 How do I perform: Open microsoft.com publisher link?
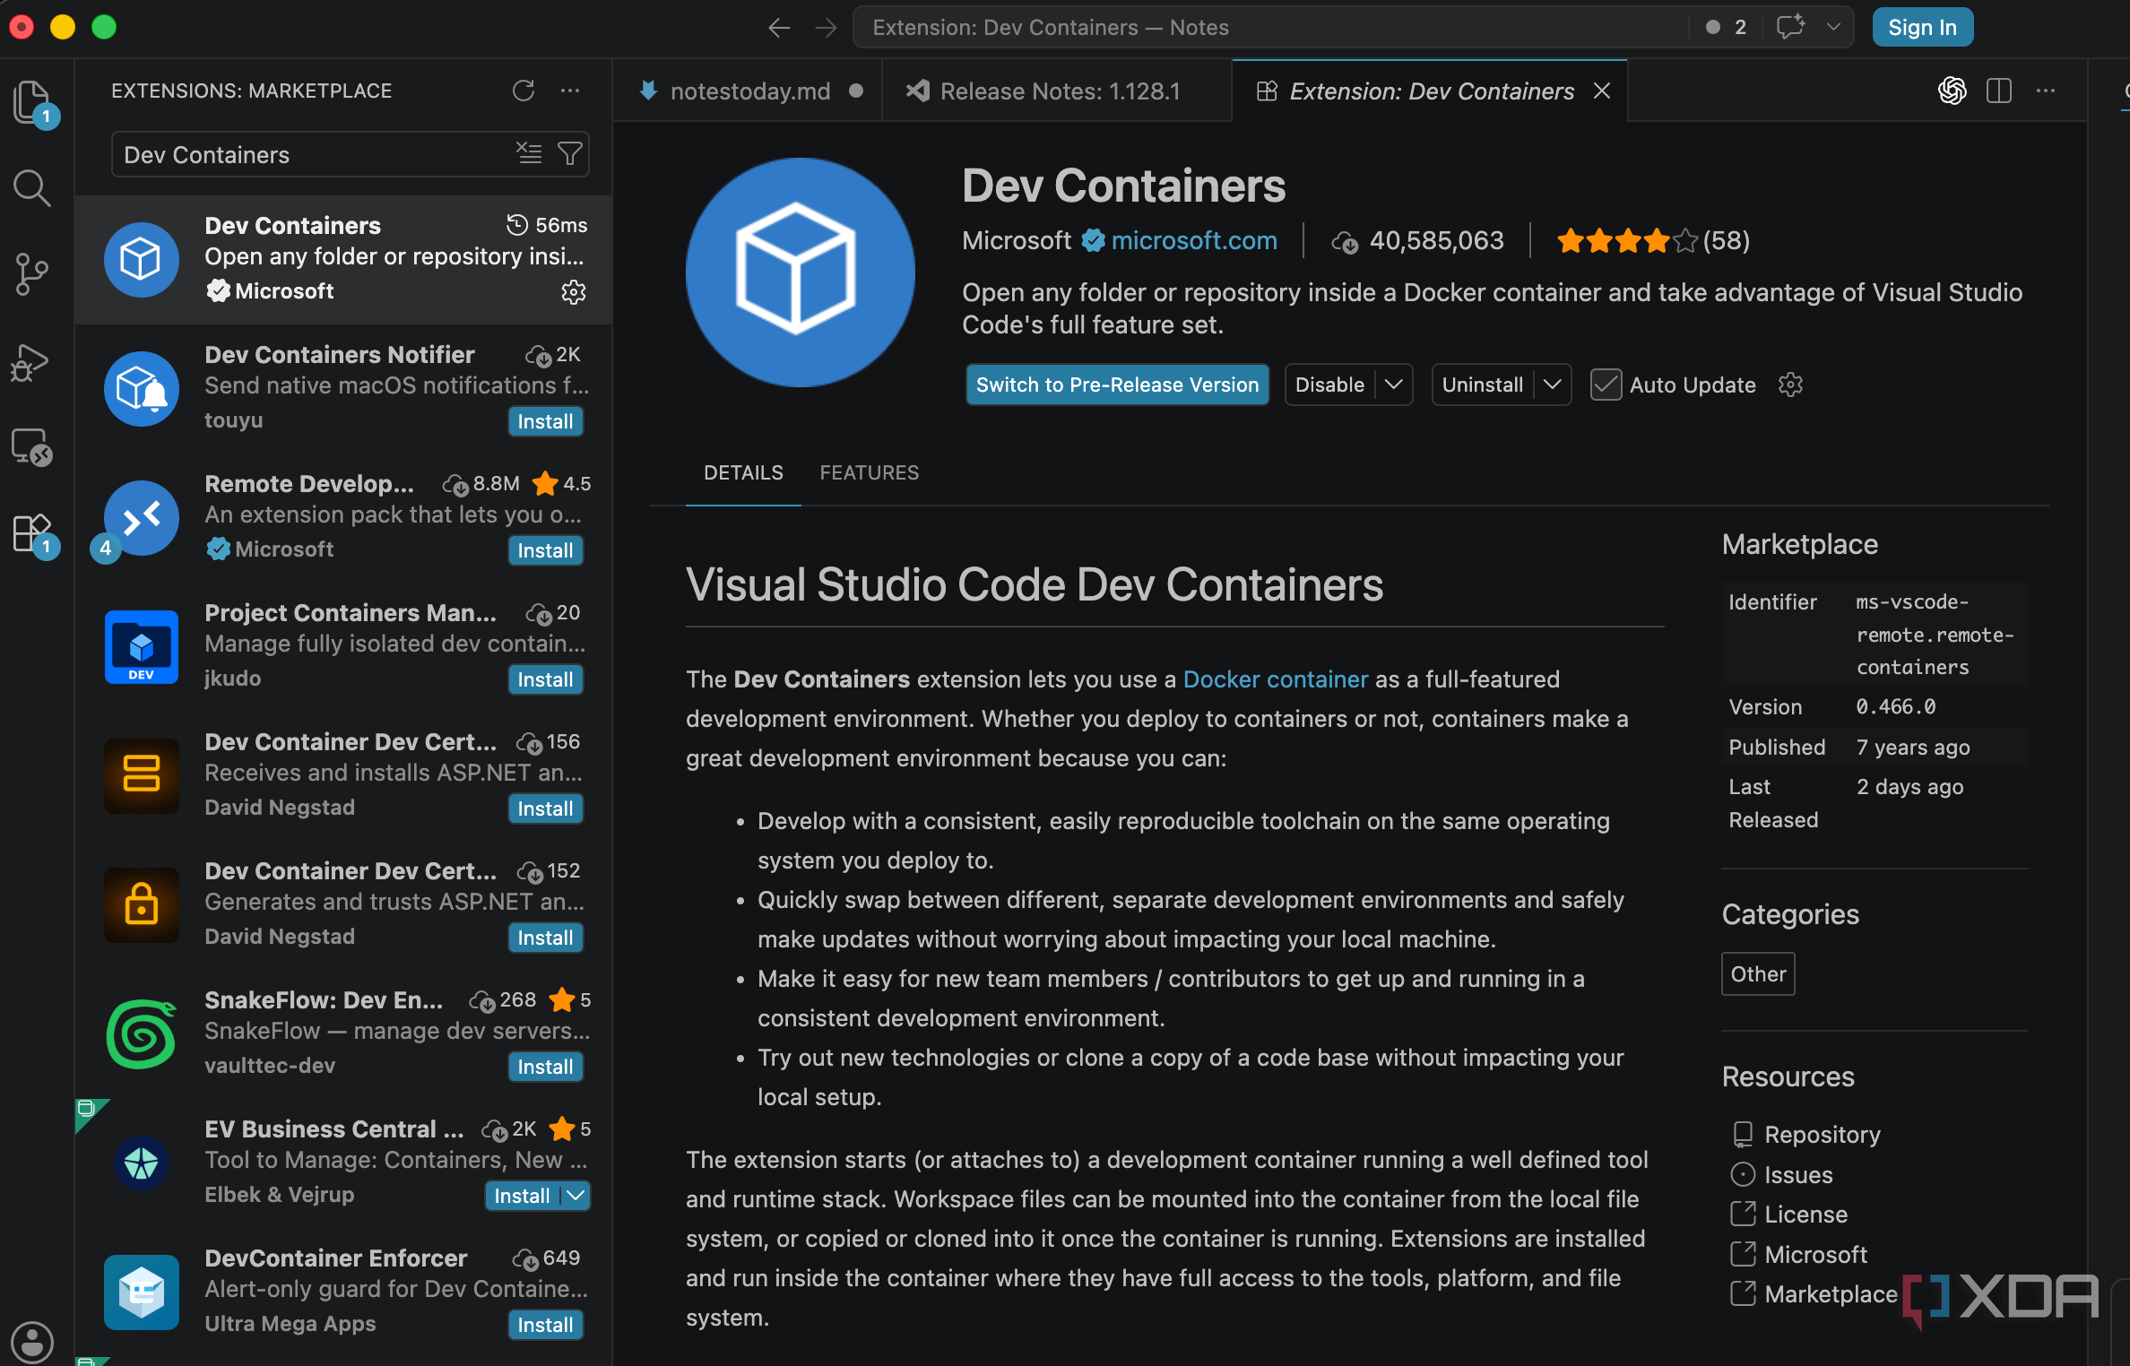1194,240
